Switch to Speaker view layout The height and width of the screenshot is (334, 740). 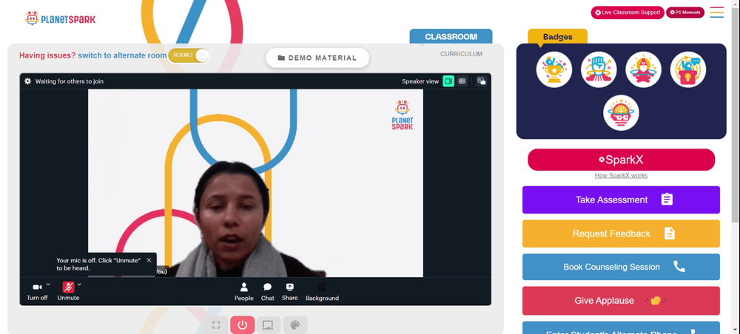(448, 81)
